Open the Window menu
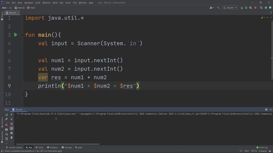The image size is (273, 153). click(x=82, y=3)
